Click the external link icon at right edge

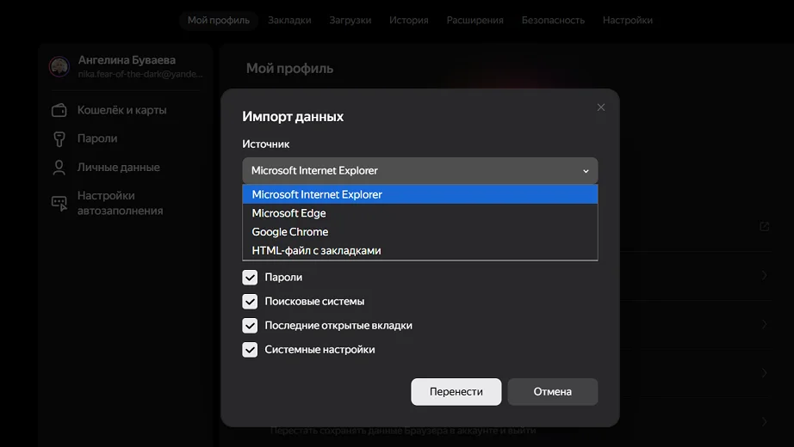(x=765, y=227)
